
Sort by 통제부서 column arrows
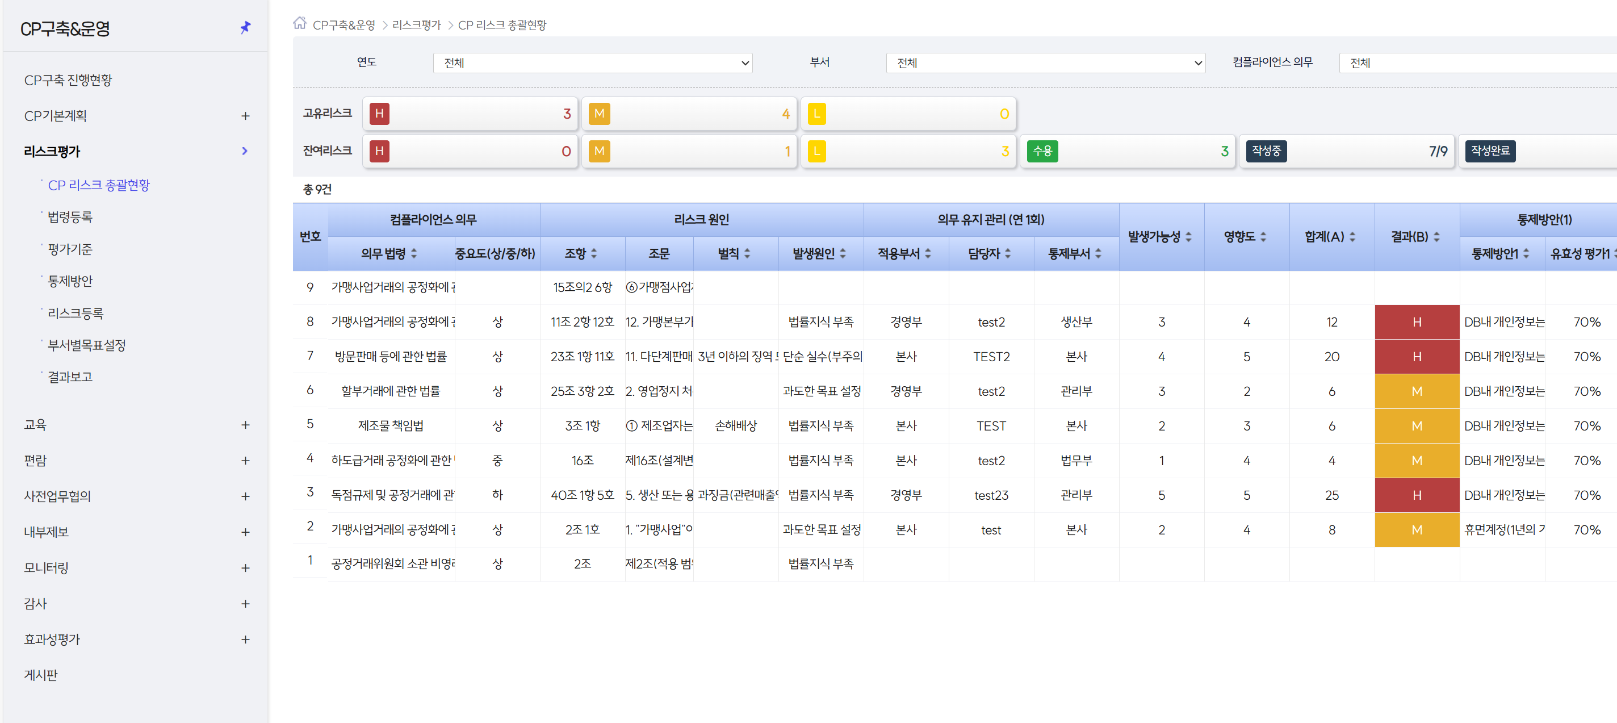[x=1098, y=254]
